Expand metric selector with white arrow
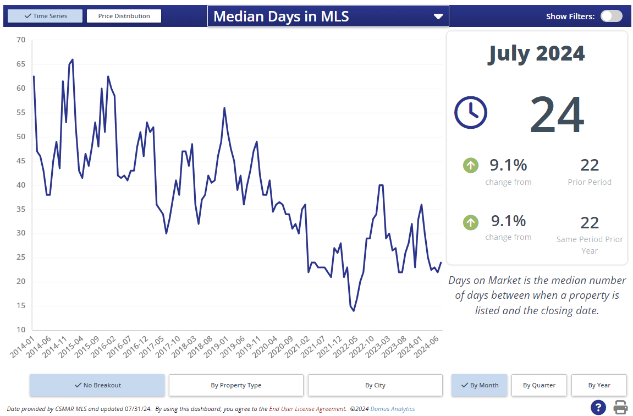Viewport: 633px width, 416px height. pyautogui.click(x=438, y=17)
